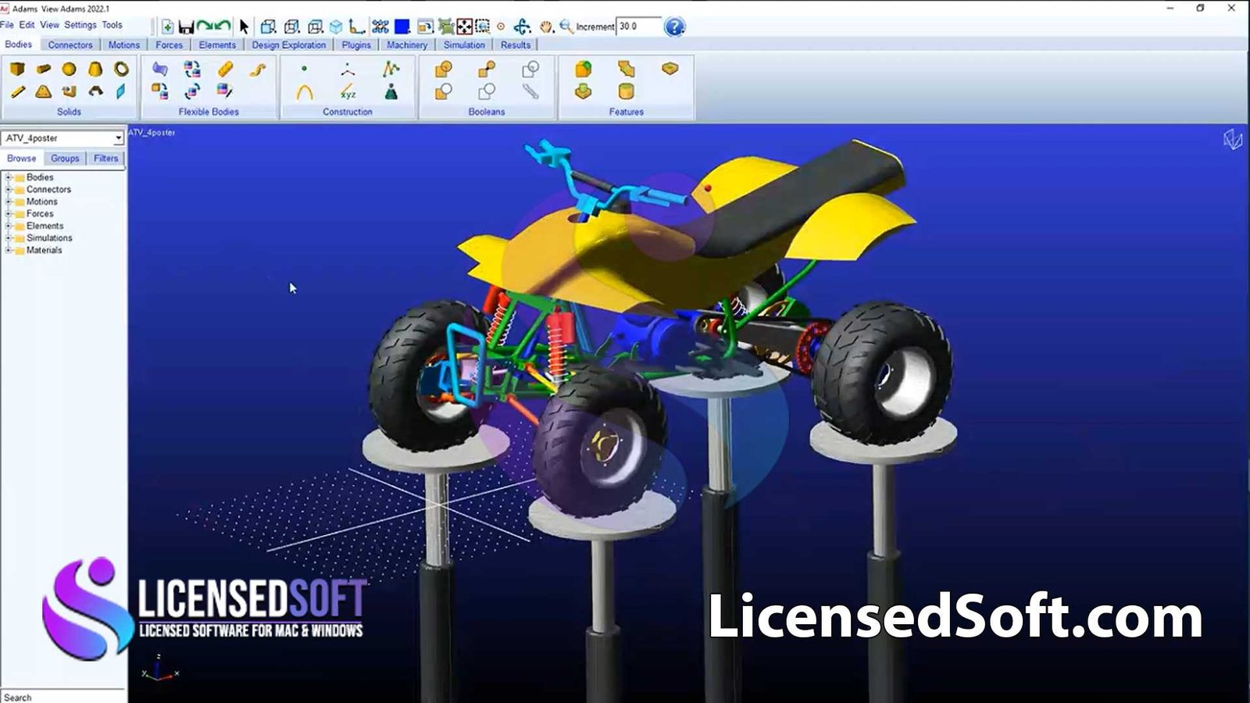The image size is (1250, 703).
Task: Switch to the Design Exploration tab
Action: (x=288, y=45)
